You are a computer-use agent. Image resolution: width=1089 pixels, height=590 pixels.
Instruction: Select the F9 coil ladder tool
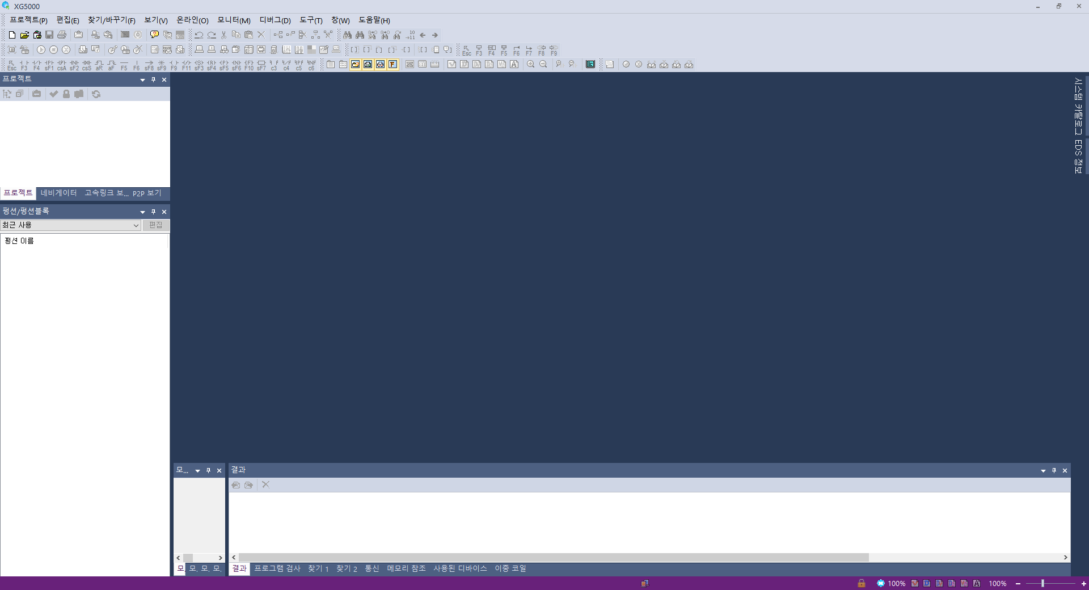point(174,65)
